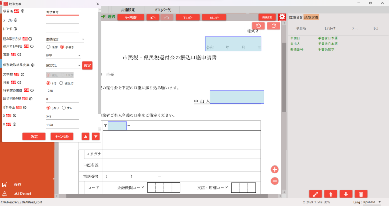Delete item with the trash icon
The image size is (389, 206).
[361, 194]
